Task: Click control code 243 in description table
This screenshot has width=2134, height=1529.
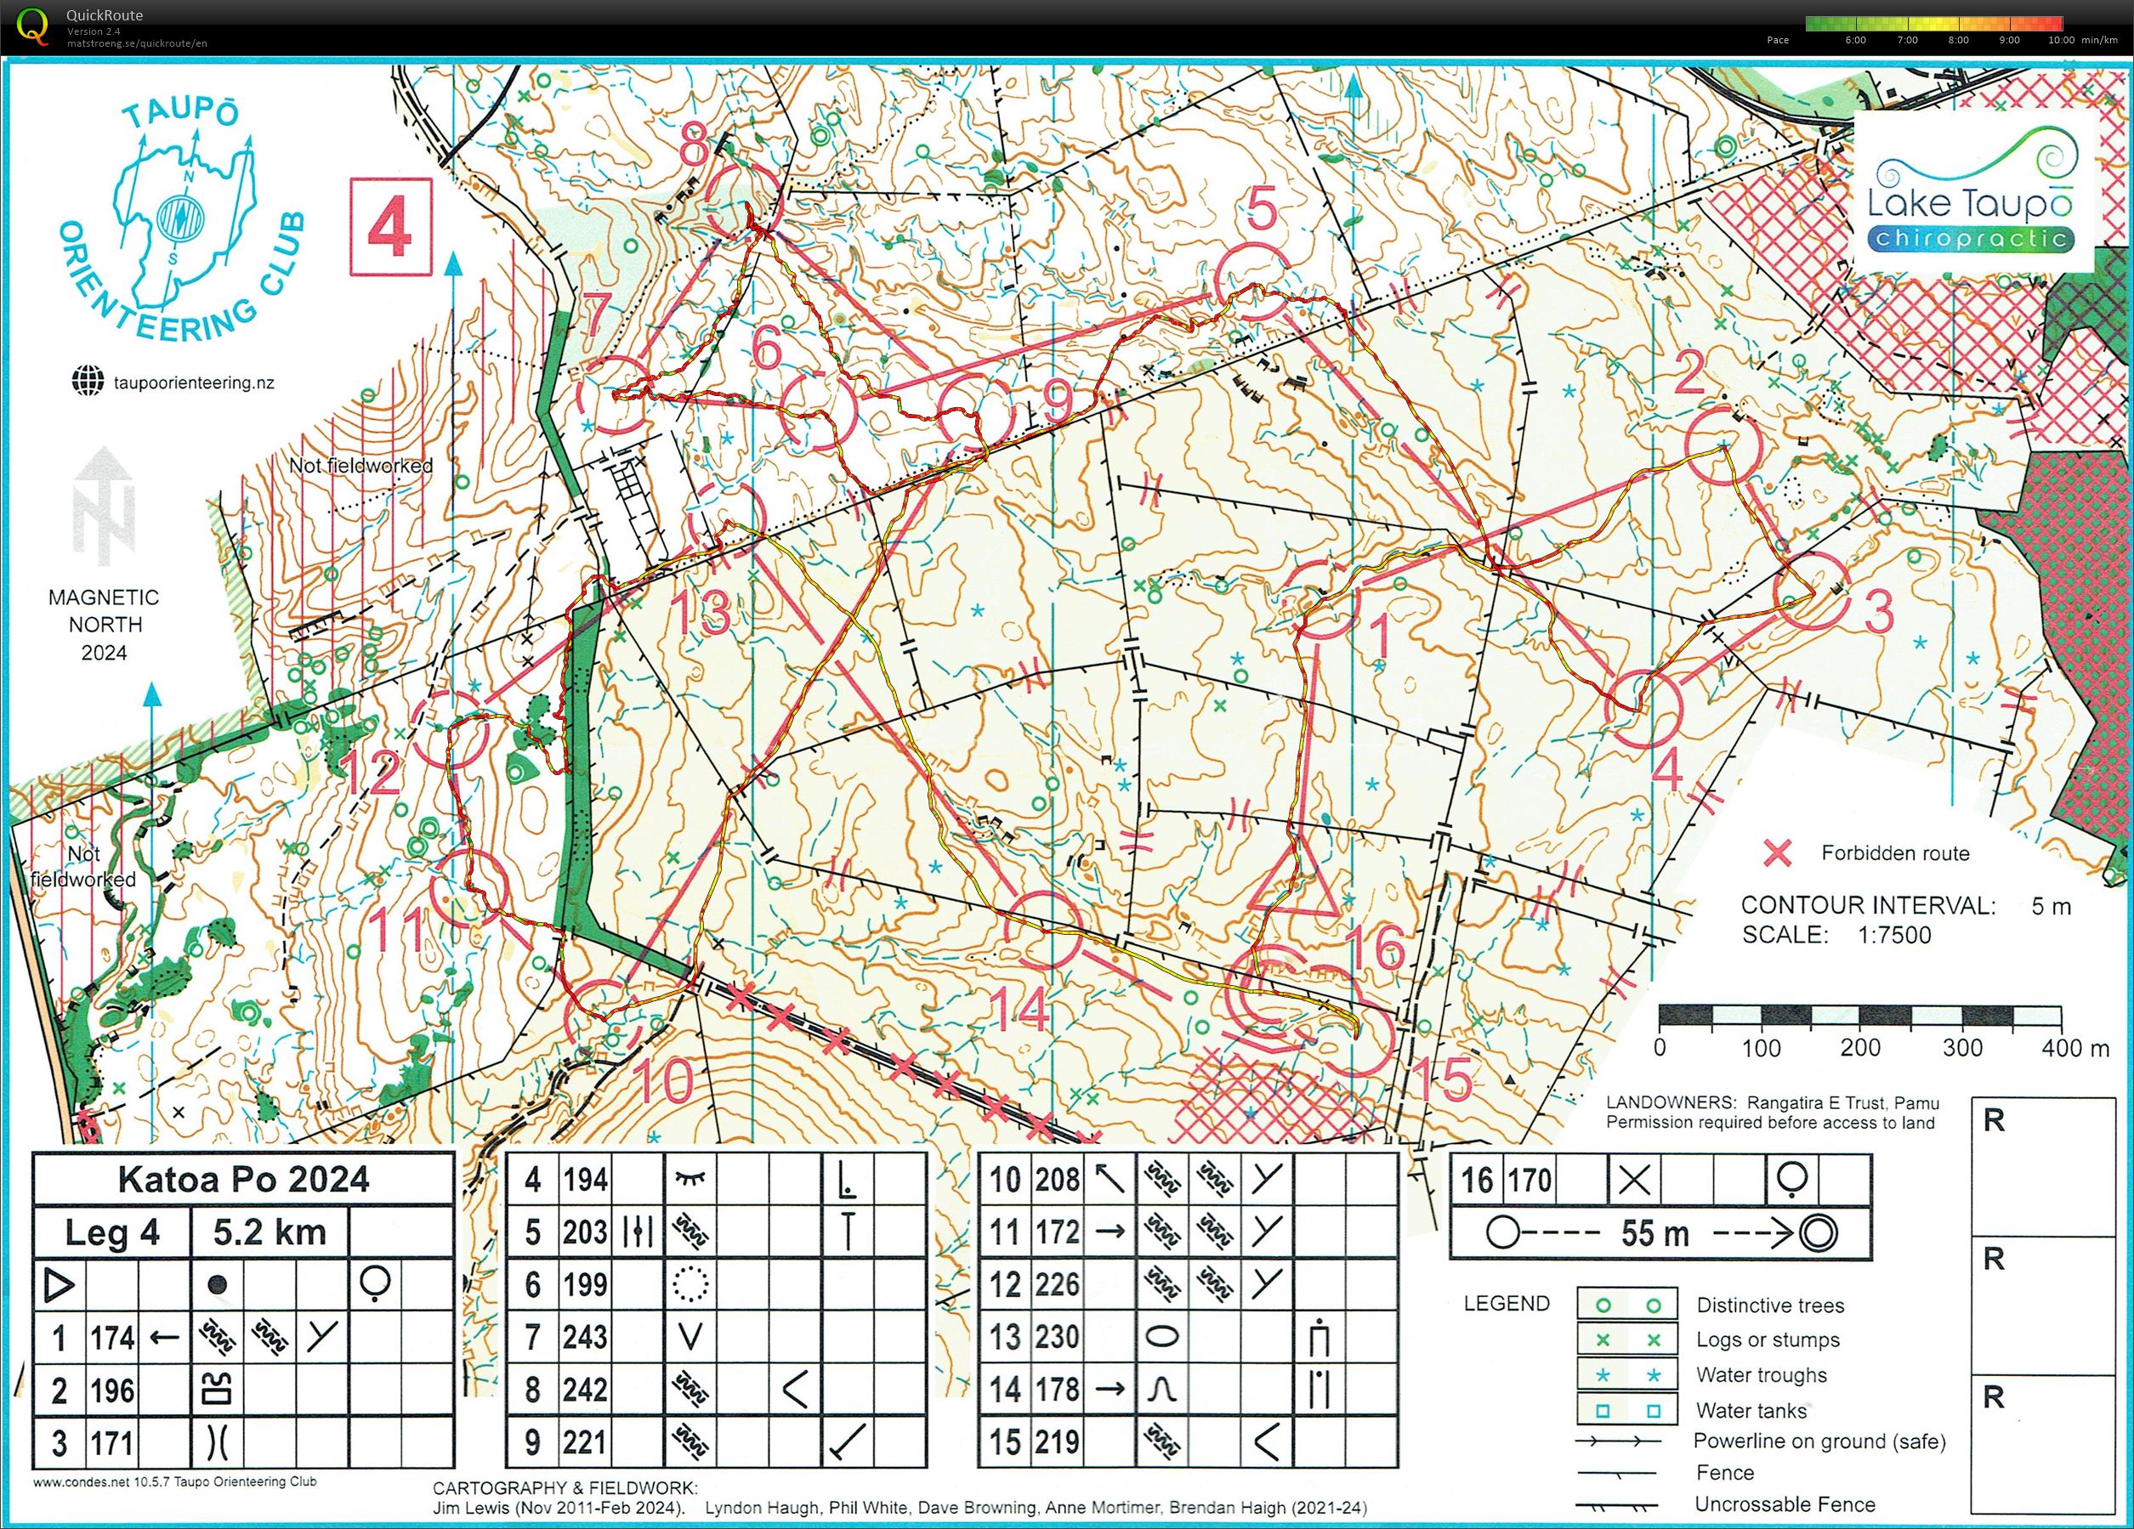Action: pyautogui.click(x=585, y=1337)
